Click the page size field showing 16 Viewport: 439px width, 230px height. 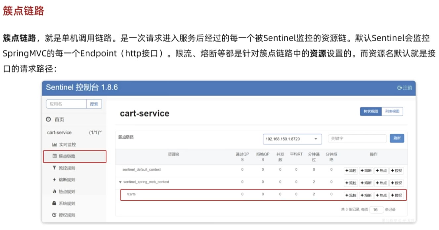(x=376, y=210)
